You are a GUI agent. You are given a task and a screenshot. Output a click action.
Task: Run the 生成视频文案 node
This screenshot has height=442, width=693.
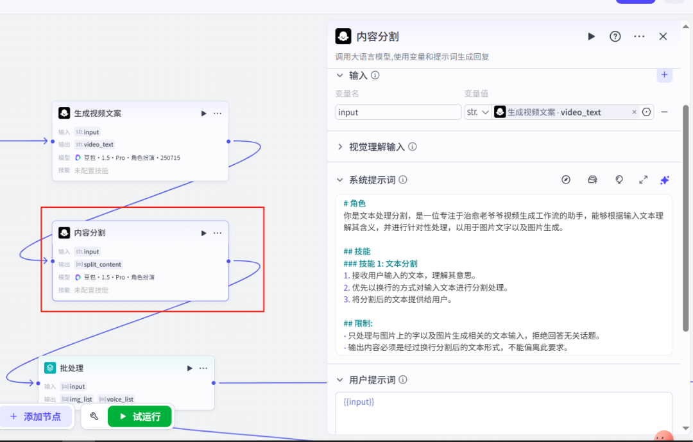click(204, 114)
